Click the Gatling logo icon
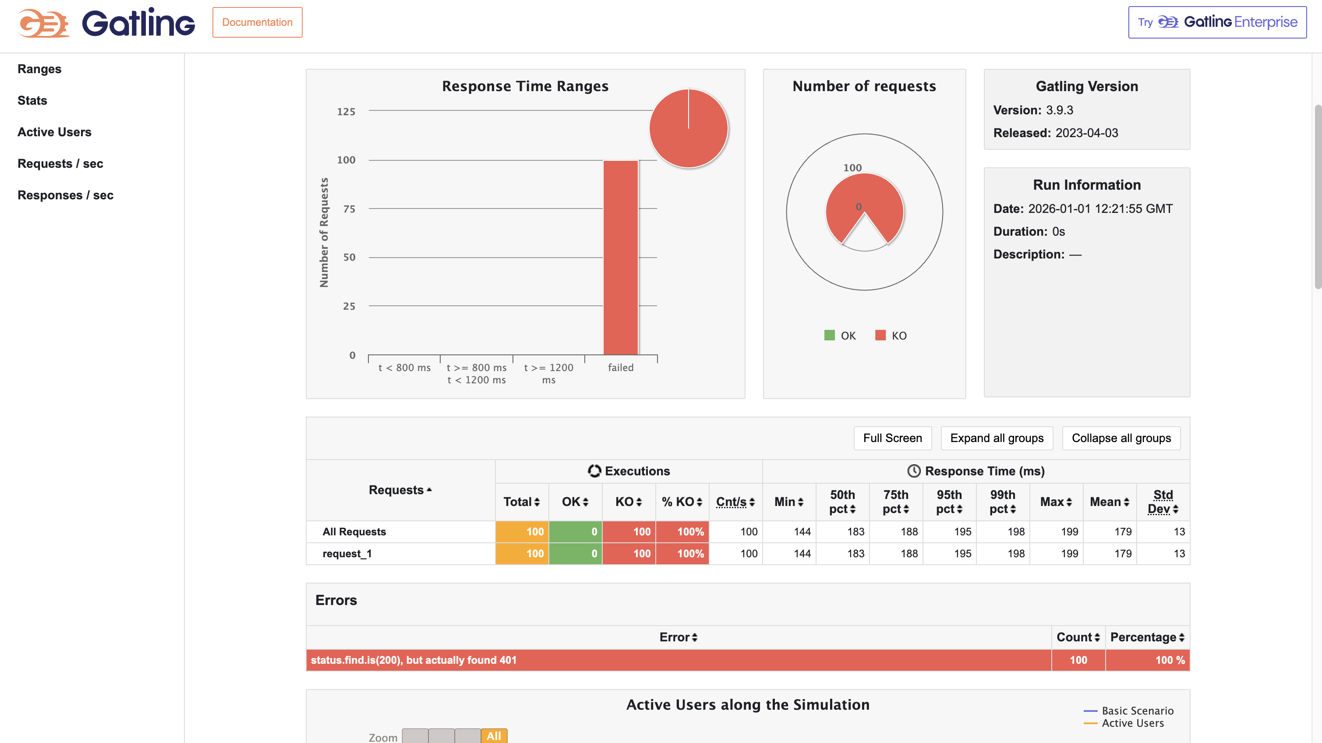1322x743 pixels. point(44,23)
